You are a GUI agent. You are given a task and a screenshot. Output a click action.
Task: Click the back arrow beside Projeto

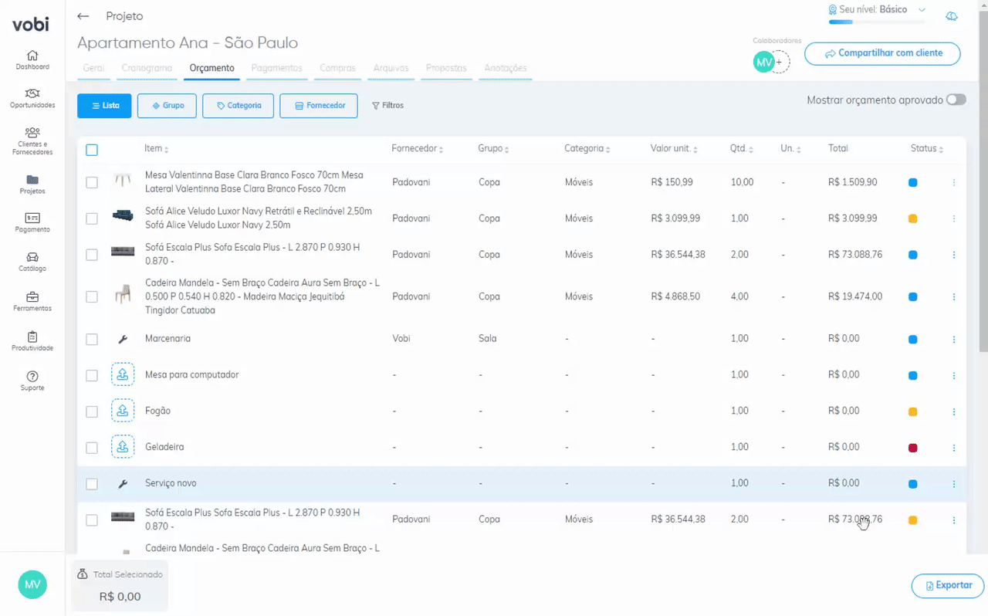pyautogui.click(x=83, y=16)
